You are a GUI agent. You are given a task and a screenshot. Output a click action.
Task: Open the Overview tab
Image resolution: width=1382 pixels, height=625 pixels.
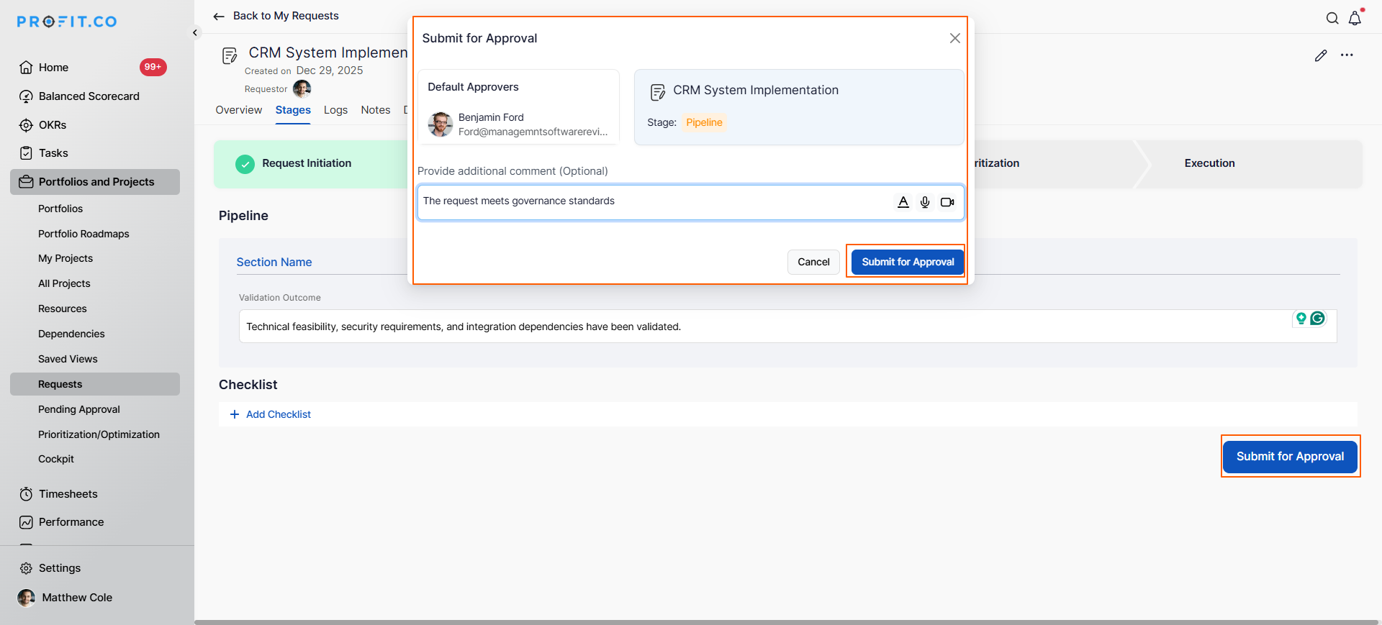[238, 110]
